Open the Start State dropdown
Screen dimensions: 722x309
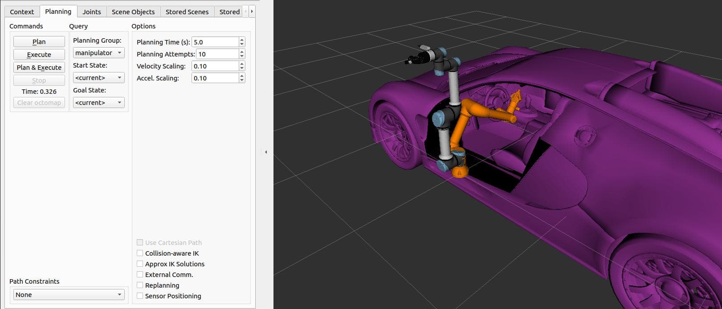coord(98,78)
